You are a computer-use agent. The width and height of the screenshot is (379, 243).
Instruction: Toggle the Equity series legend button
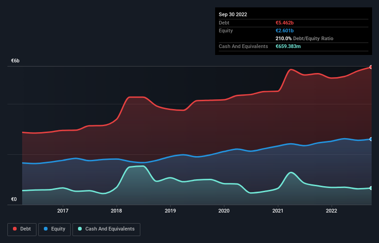(54, 229)
